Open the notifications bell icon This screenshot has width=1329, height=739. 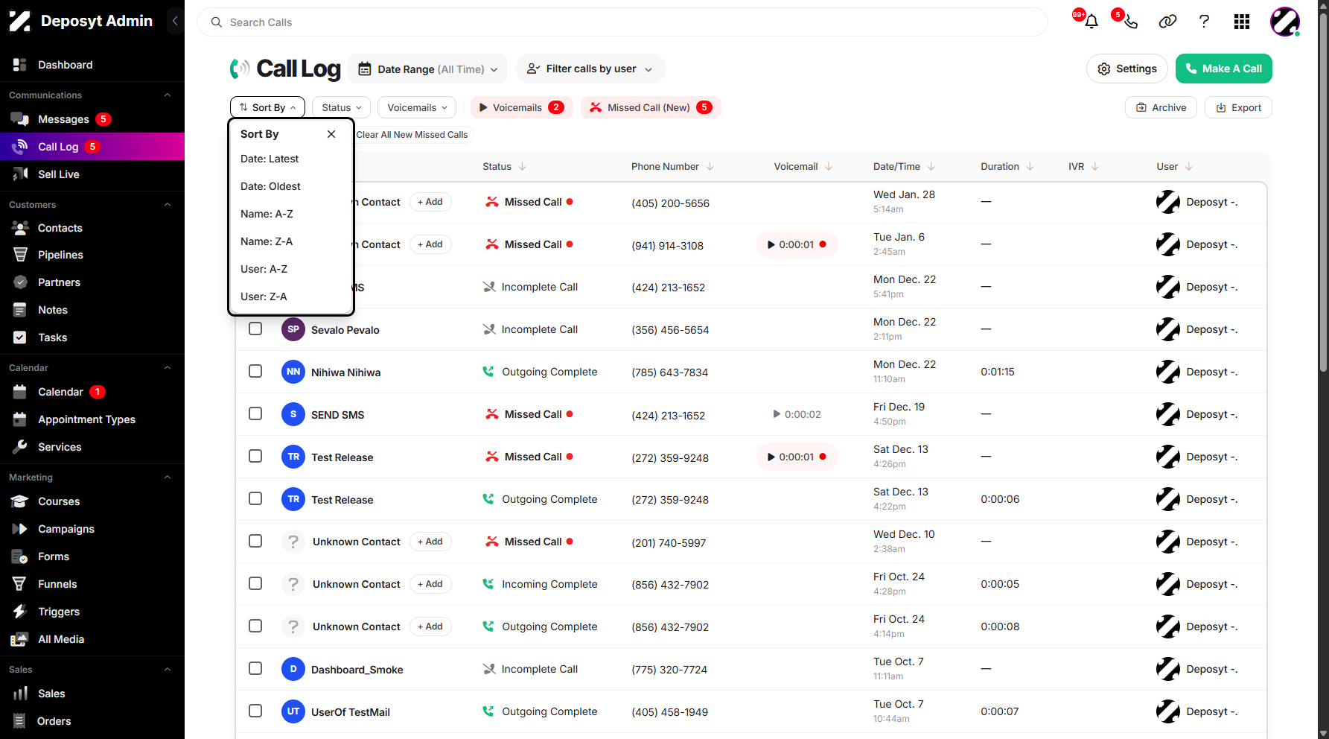coord(1091,22)
